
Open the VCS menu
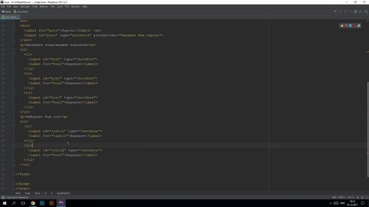point(67,6)
